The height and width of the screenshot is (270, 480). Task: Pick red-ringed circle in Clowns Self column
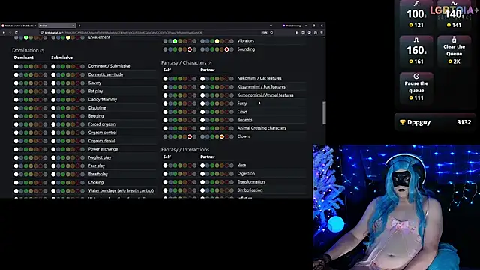(190, 136)
